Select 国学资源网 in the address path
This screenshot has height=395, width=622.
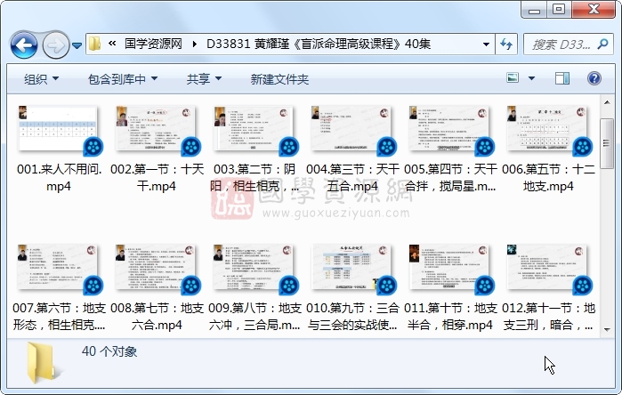tap(153, 44)
